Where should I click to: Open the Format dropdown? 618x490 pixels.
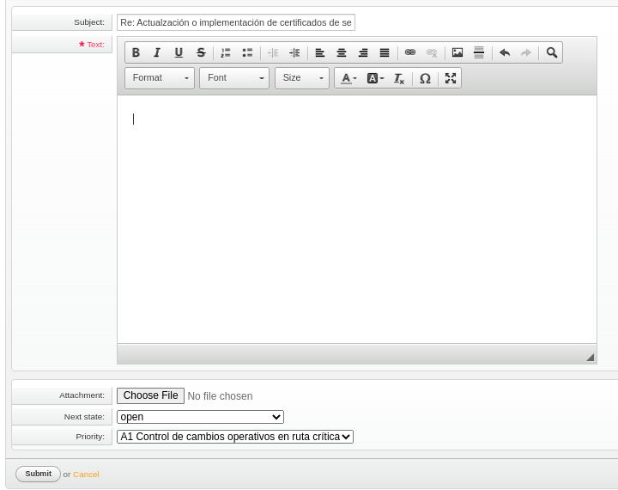[160, 78]
